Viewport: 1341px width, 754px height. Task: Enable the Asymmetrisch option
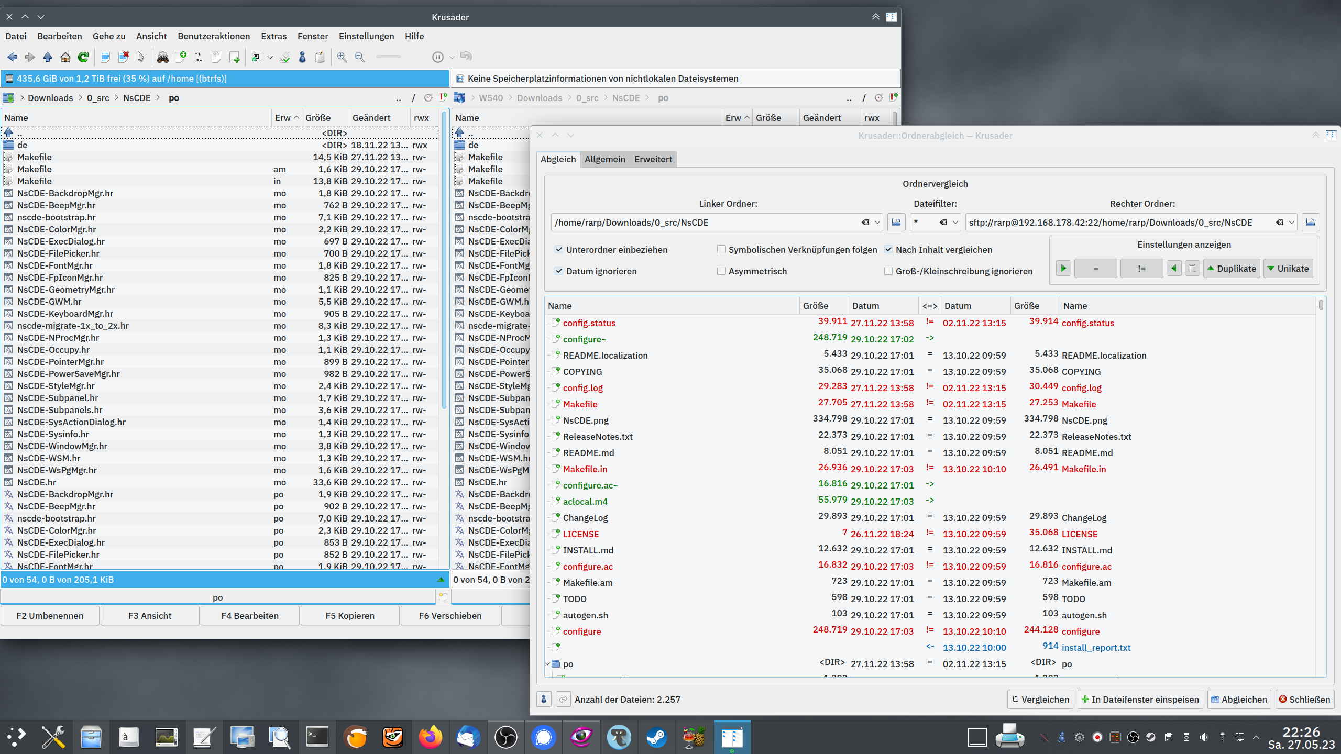pyautogui.click(x=722, y=271)
